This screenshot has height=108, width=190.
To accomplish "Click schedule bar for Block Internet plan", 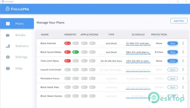I will [x=138, y=45].
